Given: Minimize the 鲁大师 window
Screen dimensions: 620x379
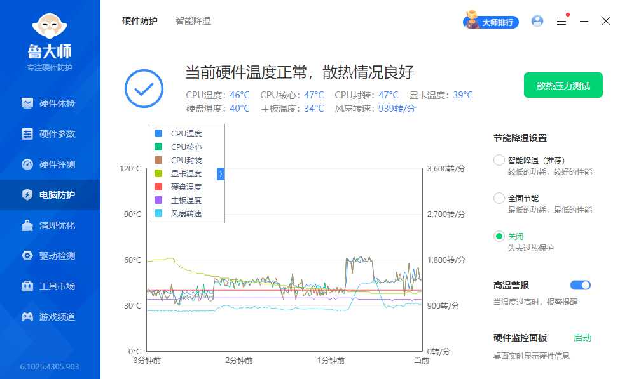Looking at the screenshot, I should pos(584,22).
